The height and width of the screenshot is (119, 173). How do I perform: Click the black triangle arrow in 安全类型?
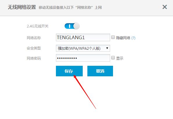pos(107,48)
